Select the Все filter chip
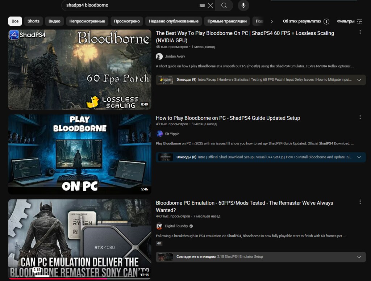Image resolution: width=371 pixels, height=281 pixels. [15, 21]
